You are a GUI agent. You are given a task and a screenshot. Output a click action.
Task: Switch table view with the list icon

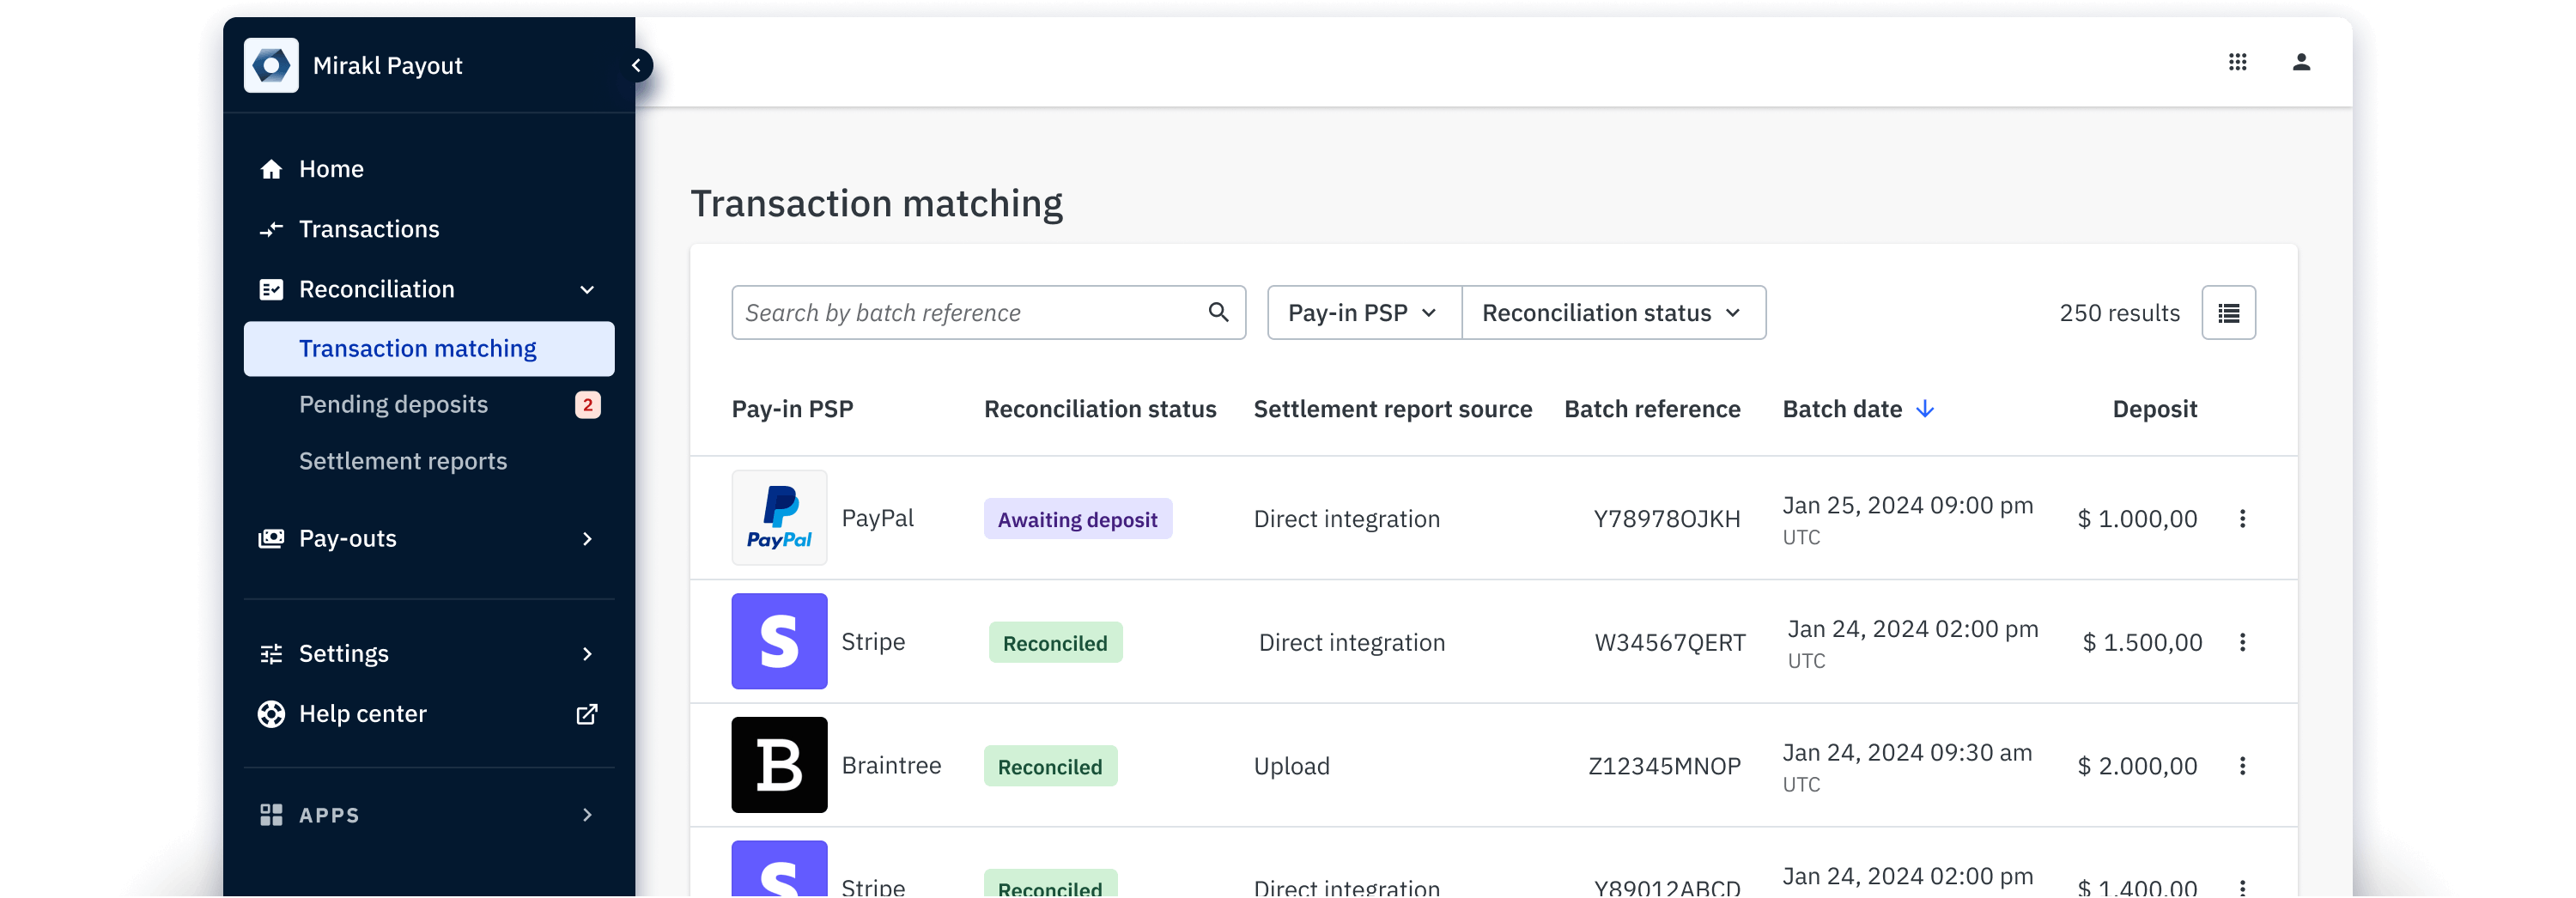pyautogui.click(x=2228, y=313)
